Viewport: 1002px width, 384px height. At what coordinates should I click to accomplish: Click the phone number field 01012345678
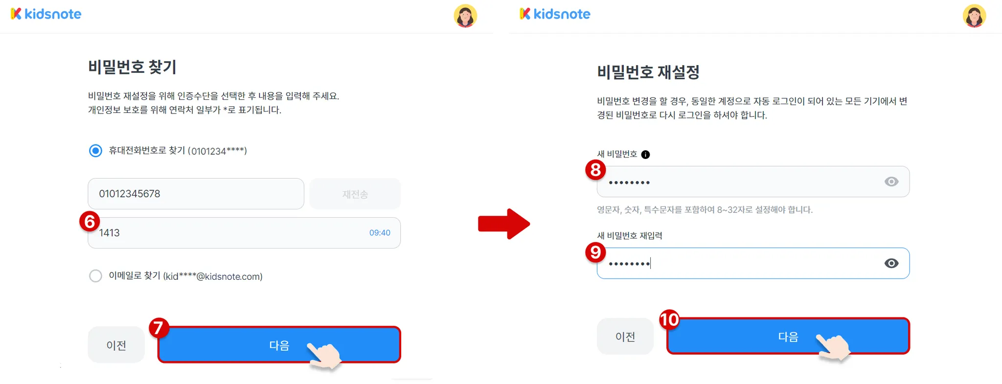(x=196, y=194)
